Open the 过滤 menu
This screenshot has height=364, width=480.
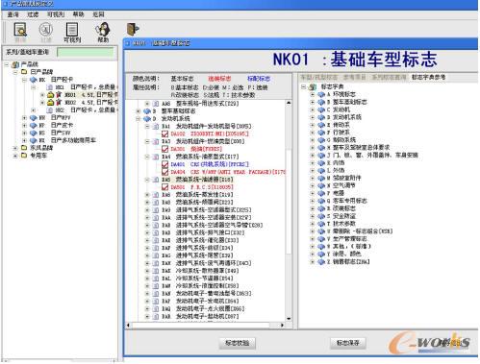[x=33, y=14]
